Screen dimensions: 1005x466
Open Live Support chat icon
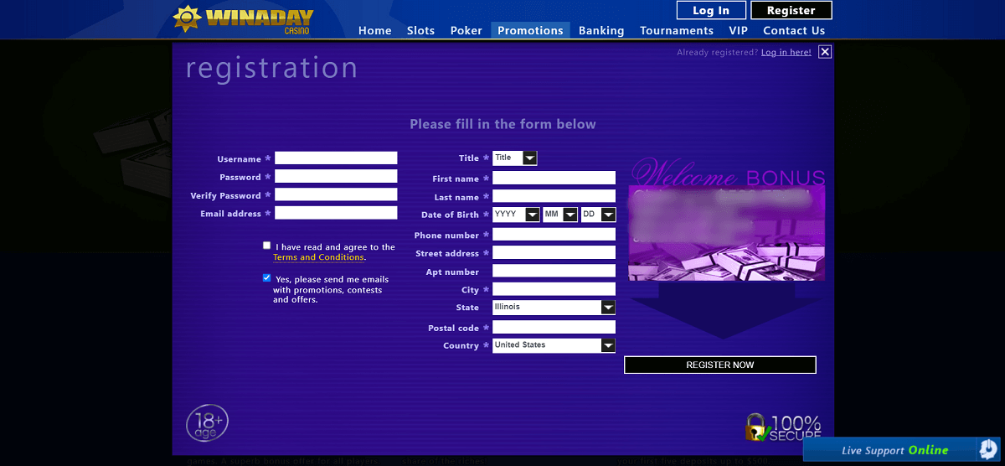tap(988, 450)
